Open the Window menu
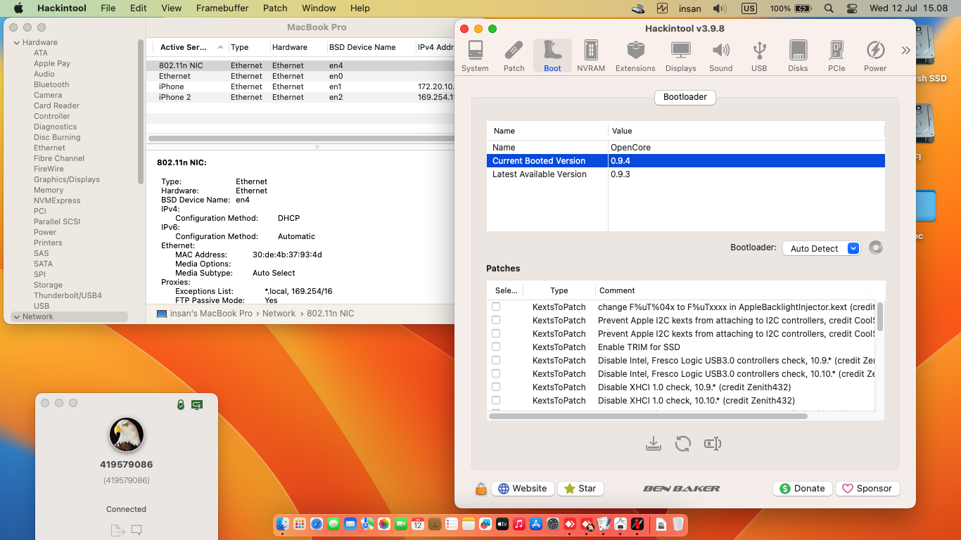 pyautogui.click(x=319, y=8)
